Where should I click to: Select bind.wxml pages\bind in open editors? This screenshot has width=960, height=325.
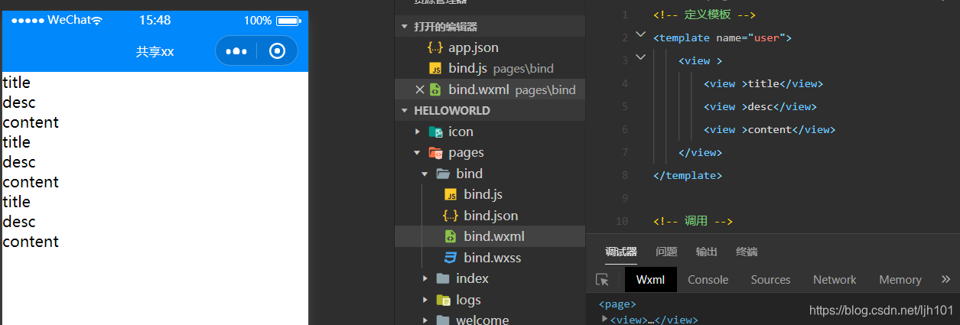point(490,89)
